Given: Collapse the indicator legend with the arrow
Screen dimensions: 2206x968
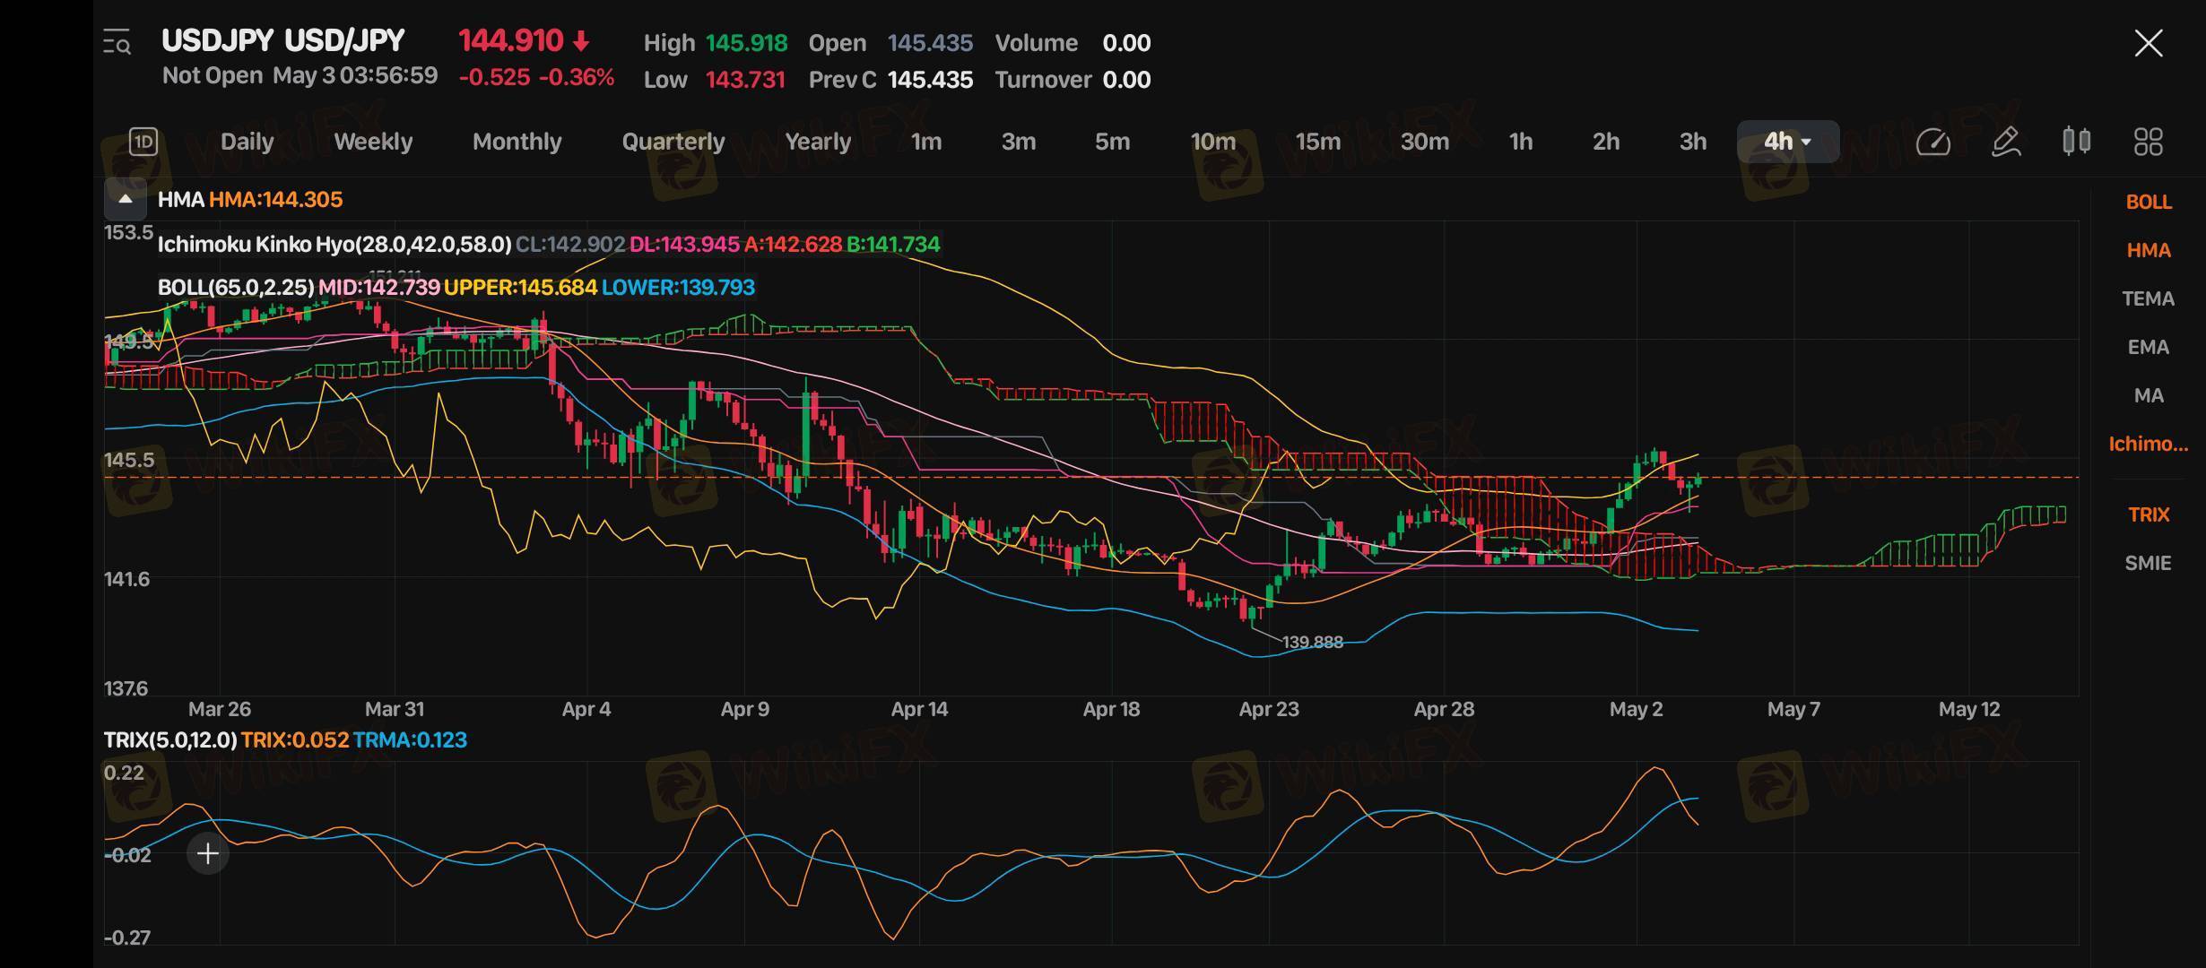Looking at the screenshot, I should [126, 199].
